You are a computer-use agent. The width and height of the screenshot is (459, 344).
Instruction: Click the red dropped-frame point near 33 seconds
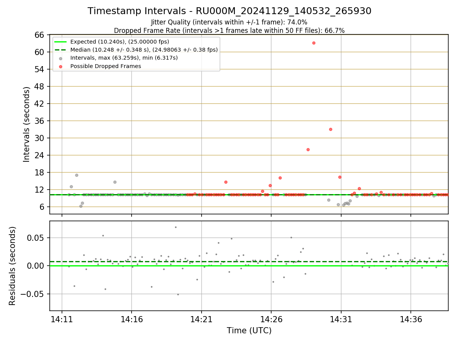click(x=330, y=129)
